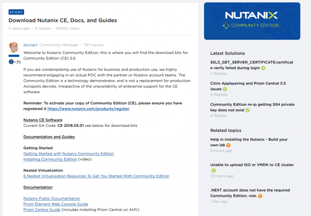This screenshot has height=216, width=311.
Task: Open the nutanix.com products register link
Action: tap(88, 109)
